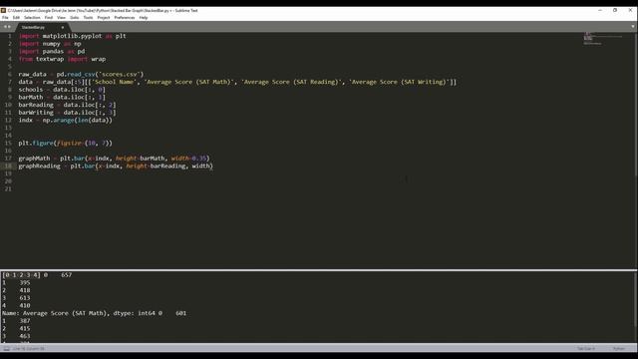Click the minimap code preview
This screenshot has width=638, height=359.
603,38
